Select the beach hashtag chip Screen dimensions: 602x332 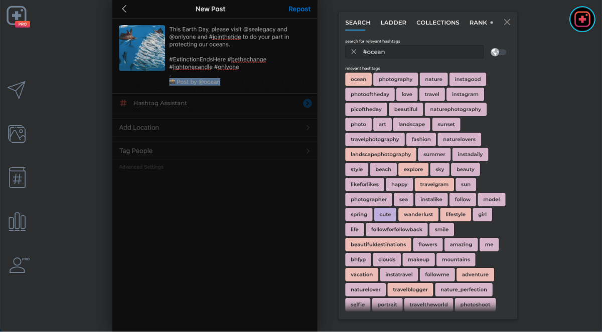[x=383, y=169]
